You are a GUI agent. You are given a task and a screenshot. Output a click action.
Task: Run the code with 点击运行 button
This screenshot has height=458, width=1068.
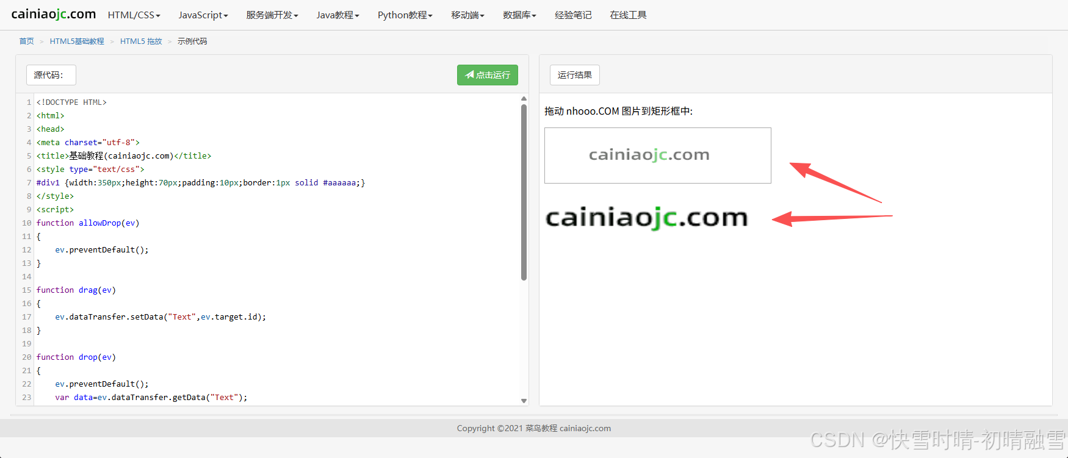(x=488, y=75)
